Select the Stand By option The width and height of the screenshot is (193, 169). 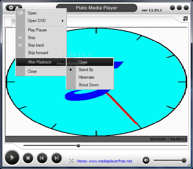click(90, 70)
